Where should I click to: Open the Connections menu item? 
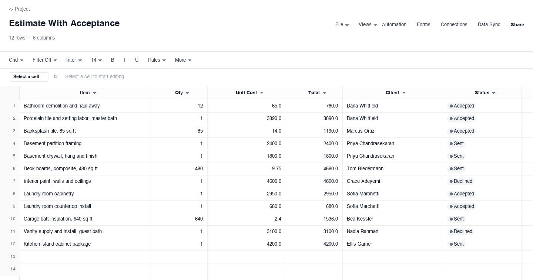point(454,25)
